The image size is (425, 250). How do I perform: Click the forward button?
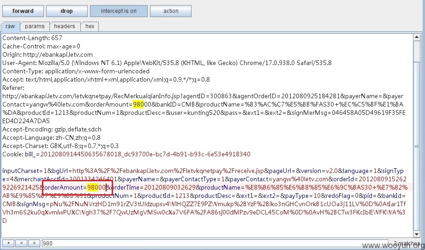[23, 11]
